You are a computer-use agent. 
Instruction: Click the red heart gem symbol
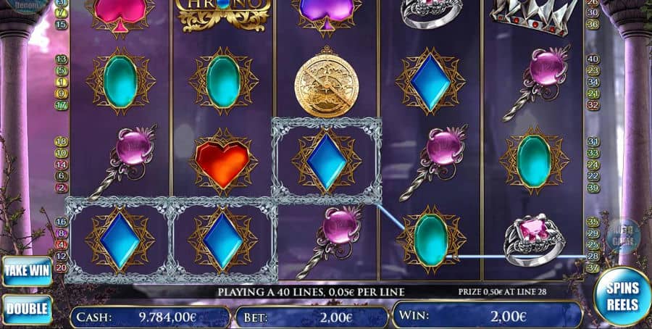(223, 162)
